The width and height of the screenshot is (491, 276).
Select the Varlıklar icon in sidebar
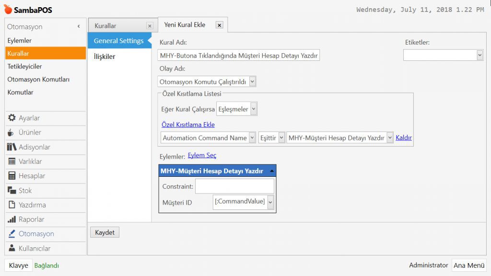point(12,161)
